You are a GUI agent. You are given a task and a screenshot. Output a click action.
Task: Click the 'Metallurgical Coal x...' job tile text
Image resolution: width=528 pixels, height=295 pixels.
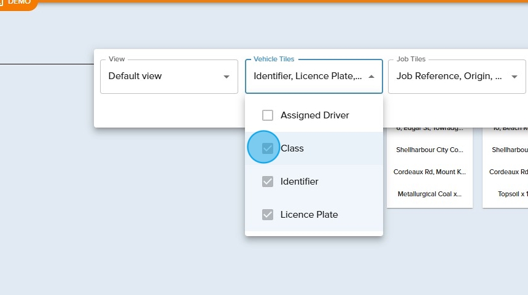coord(430,194)
